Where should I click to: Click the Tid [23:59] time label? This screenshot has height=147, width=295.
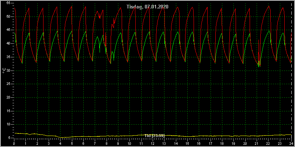click(155, 136)
